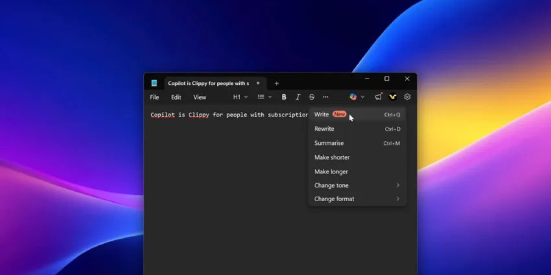Expand the H1 heading dropdown
The image size is (551, 275).
pyautogui.click(x=240, y=97)
